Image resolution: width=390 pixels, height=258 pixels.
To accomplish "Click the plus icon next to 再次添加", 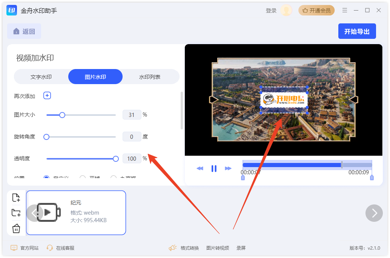I will pos(47,95).
